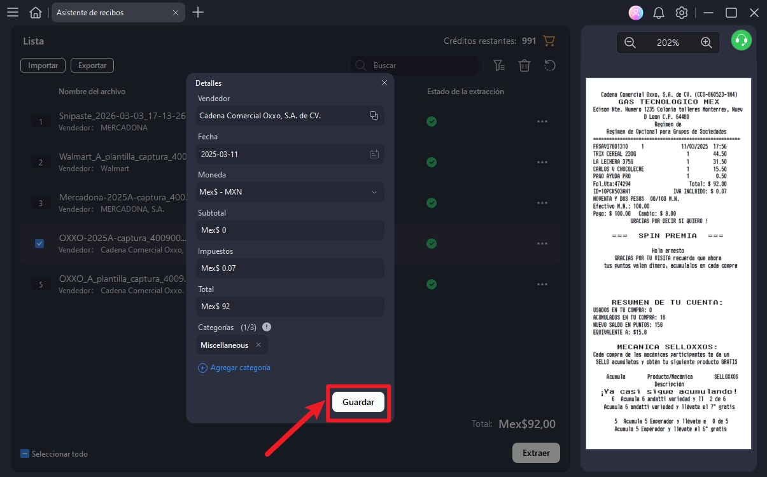The image size is (767, 477).
Task: Click the extraction status checkmark on Walmart row
Action: pos(432,162)
